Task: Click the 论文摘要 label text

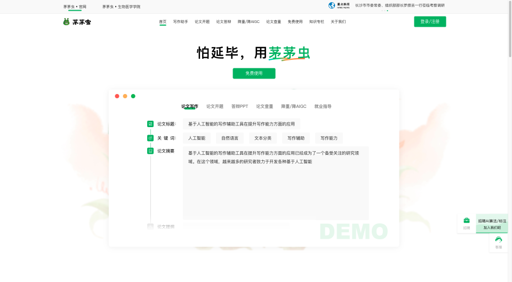Action: coord(166,151)
